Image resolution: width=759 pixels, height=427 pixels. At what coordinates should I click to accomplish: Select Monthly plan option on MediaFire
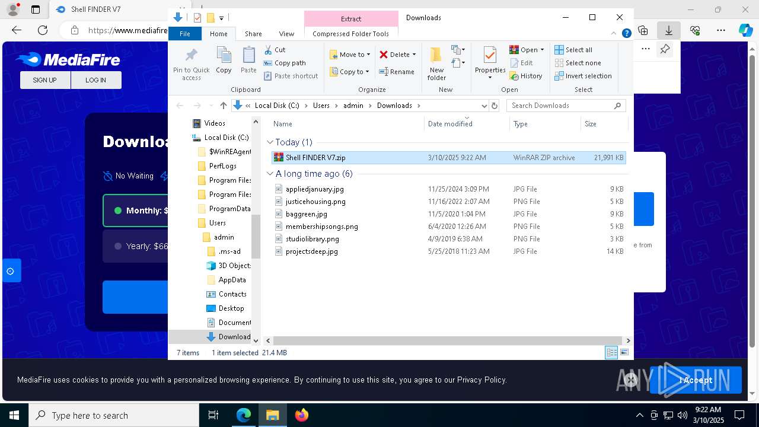point(135,211)
